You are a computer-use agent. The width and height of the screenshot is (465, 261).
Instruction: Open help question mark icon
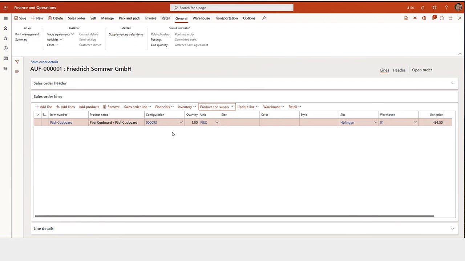446,8
